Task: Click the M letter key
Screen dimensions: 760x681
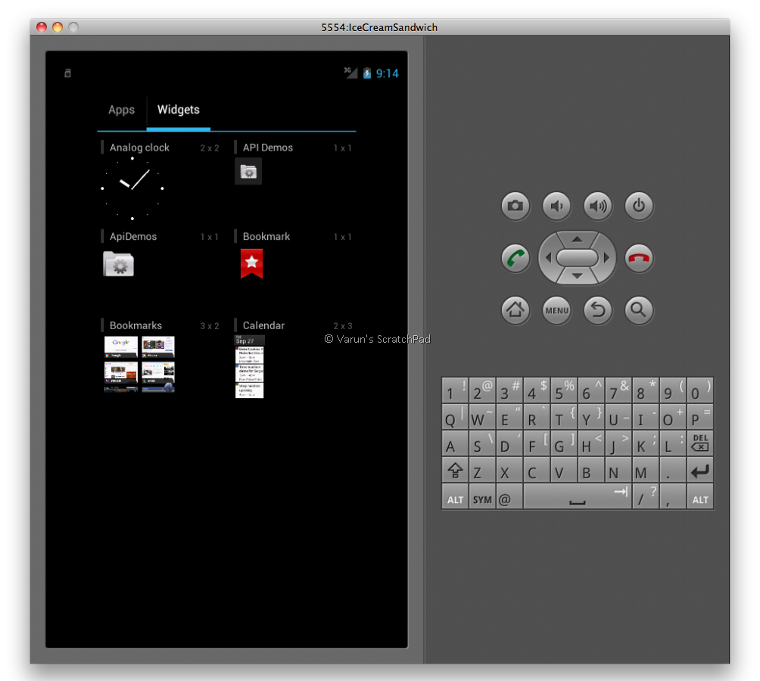Action: [646, 470]
